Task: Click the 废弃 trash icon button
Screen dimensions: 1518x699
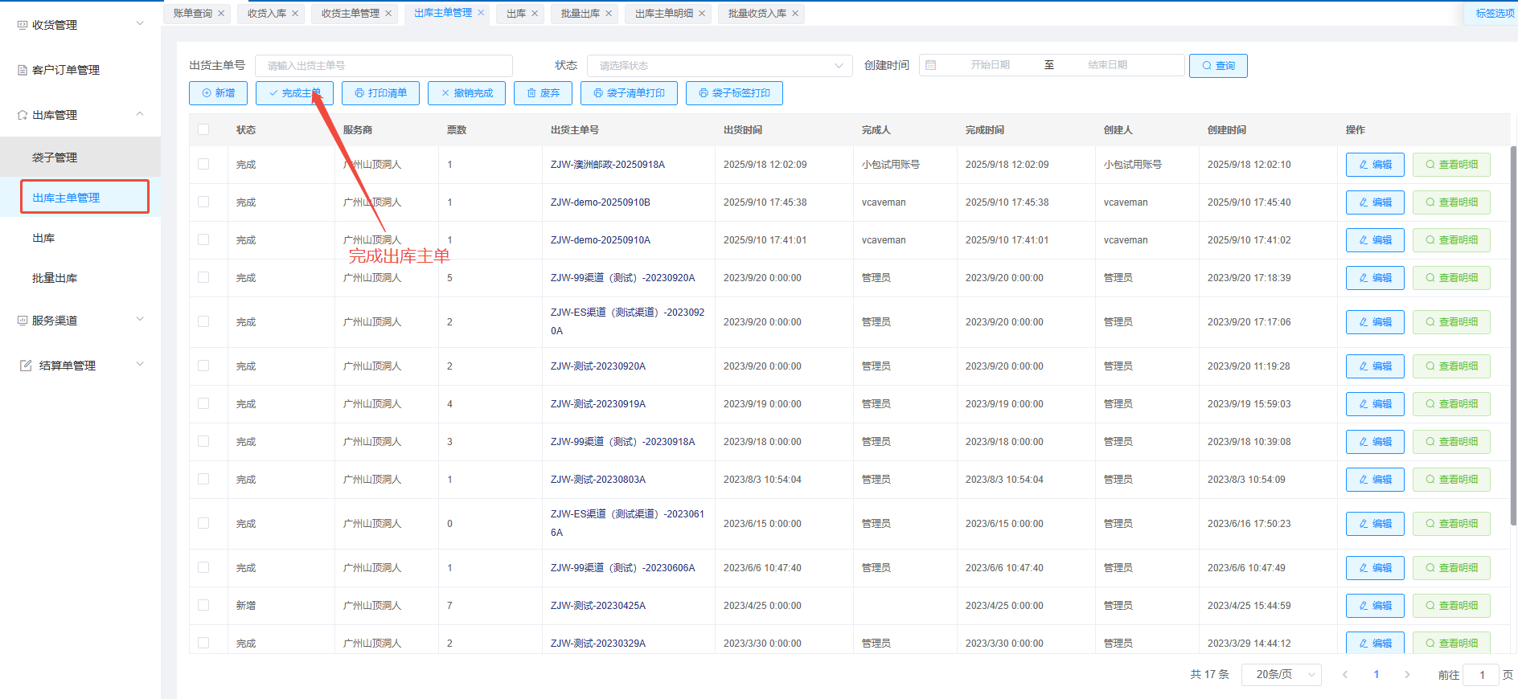Action: (x=543, y=93)
